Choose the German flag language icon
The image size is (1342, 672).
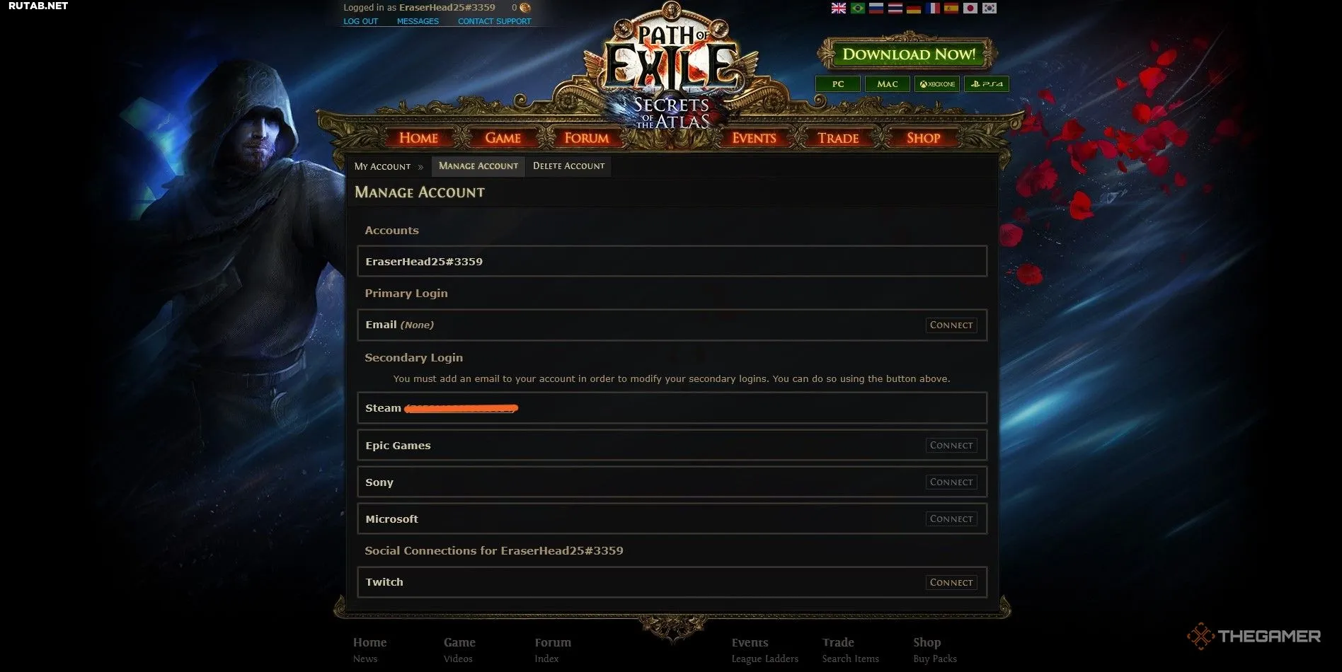coord(914,8)
